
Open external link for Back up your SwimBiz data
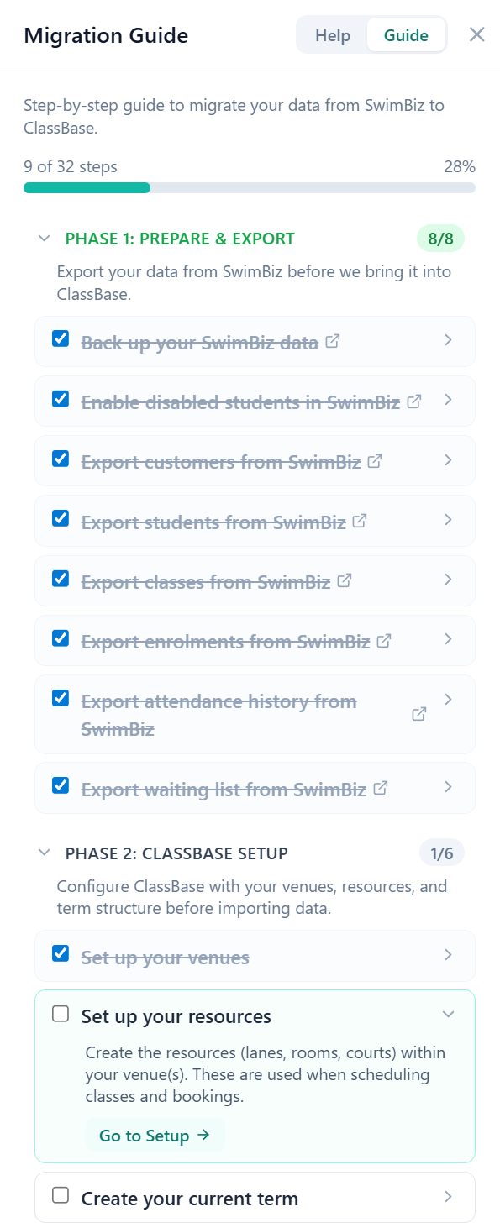(333, 341)
